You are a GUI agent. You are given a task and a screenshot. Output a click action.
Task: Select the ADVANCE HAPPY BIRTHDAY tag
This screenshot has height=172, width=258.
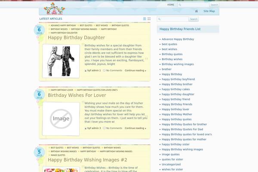pos(63,25)
